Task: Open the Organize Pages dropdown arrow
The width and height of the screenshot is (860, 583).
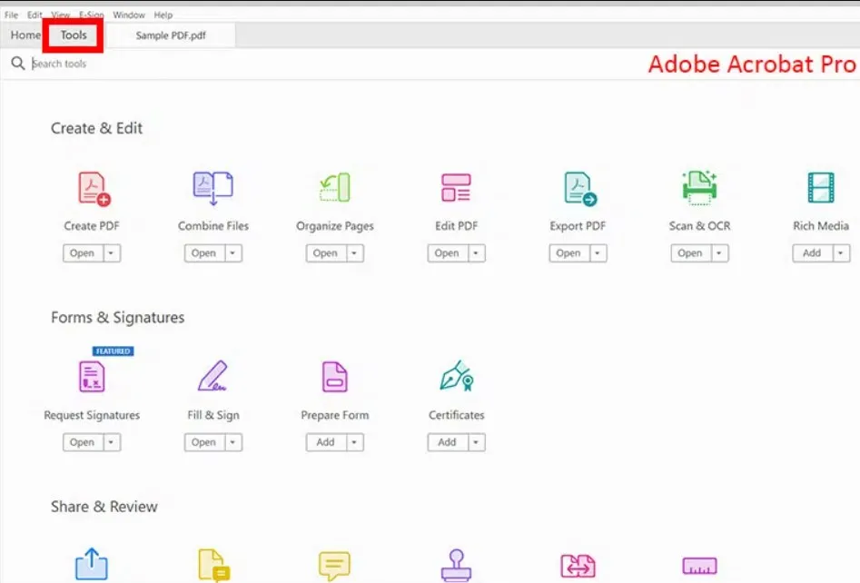Action: pyautogui.click(x=354, y=253)
